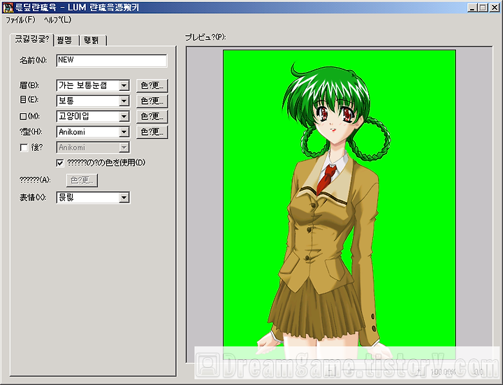The image size is (503, 385).
Task: Close the LUM window
Action: [494, 8]
